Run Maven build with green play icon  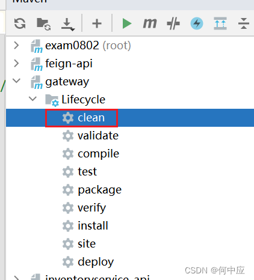click(x=127, y=23)
